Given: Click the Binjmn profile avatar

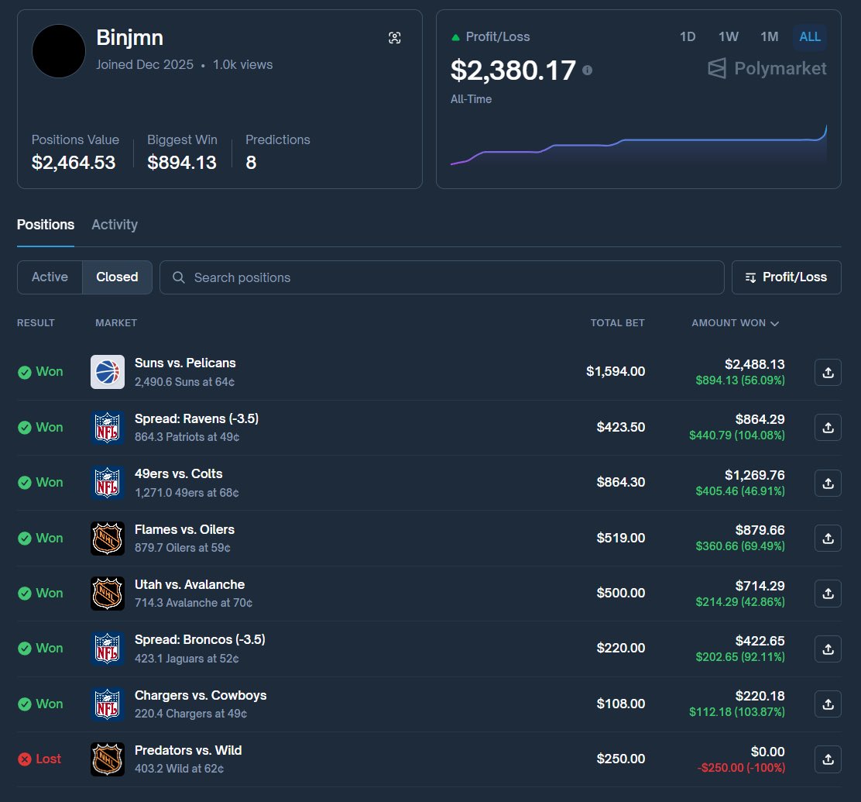Looking at the screenshot, I should pos(59,51).
